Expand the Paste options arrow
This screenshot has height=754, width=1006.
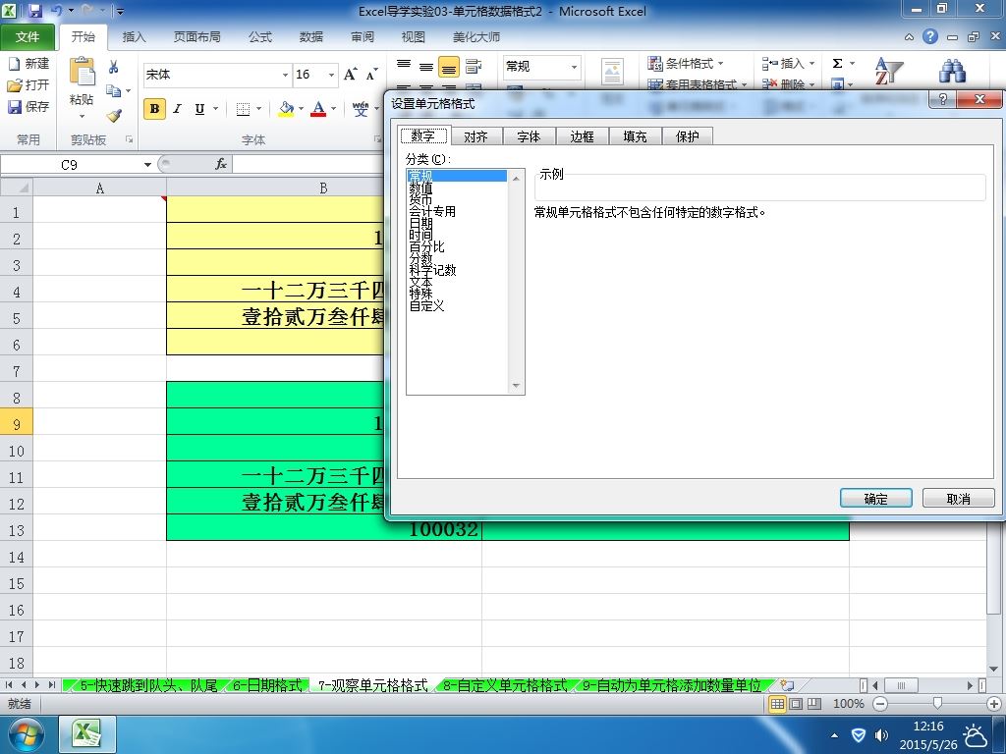83,117
